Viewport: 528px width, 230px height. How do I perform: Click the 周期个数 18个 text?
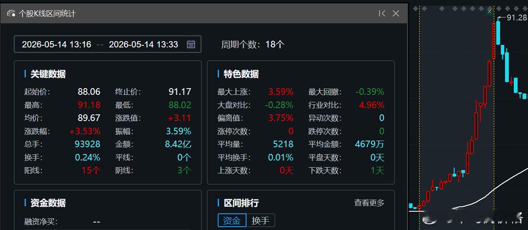click(253, 45)
